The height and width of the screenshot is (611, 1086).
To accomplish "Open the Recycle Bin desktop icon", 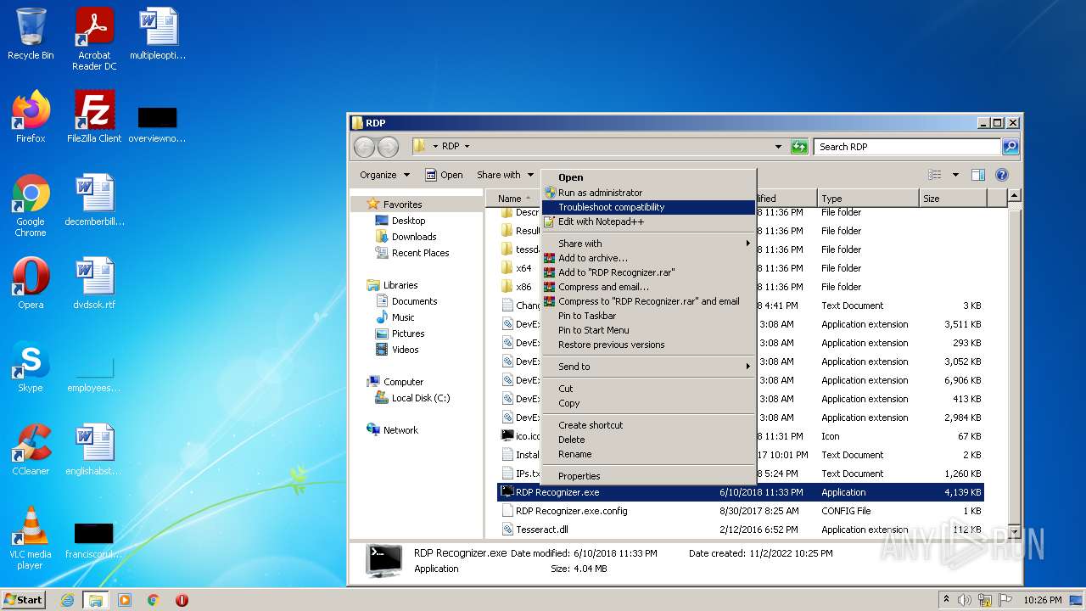I will click(31, 34).
